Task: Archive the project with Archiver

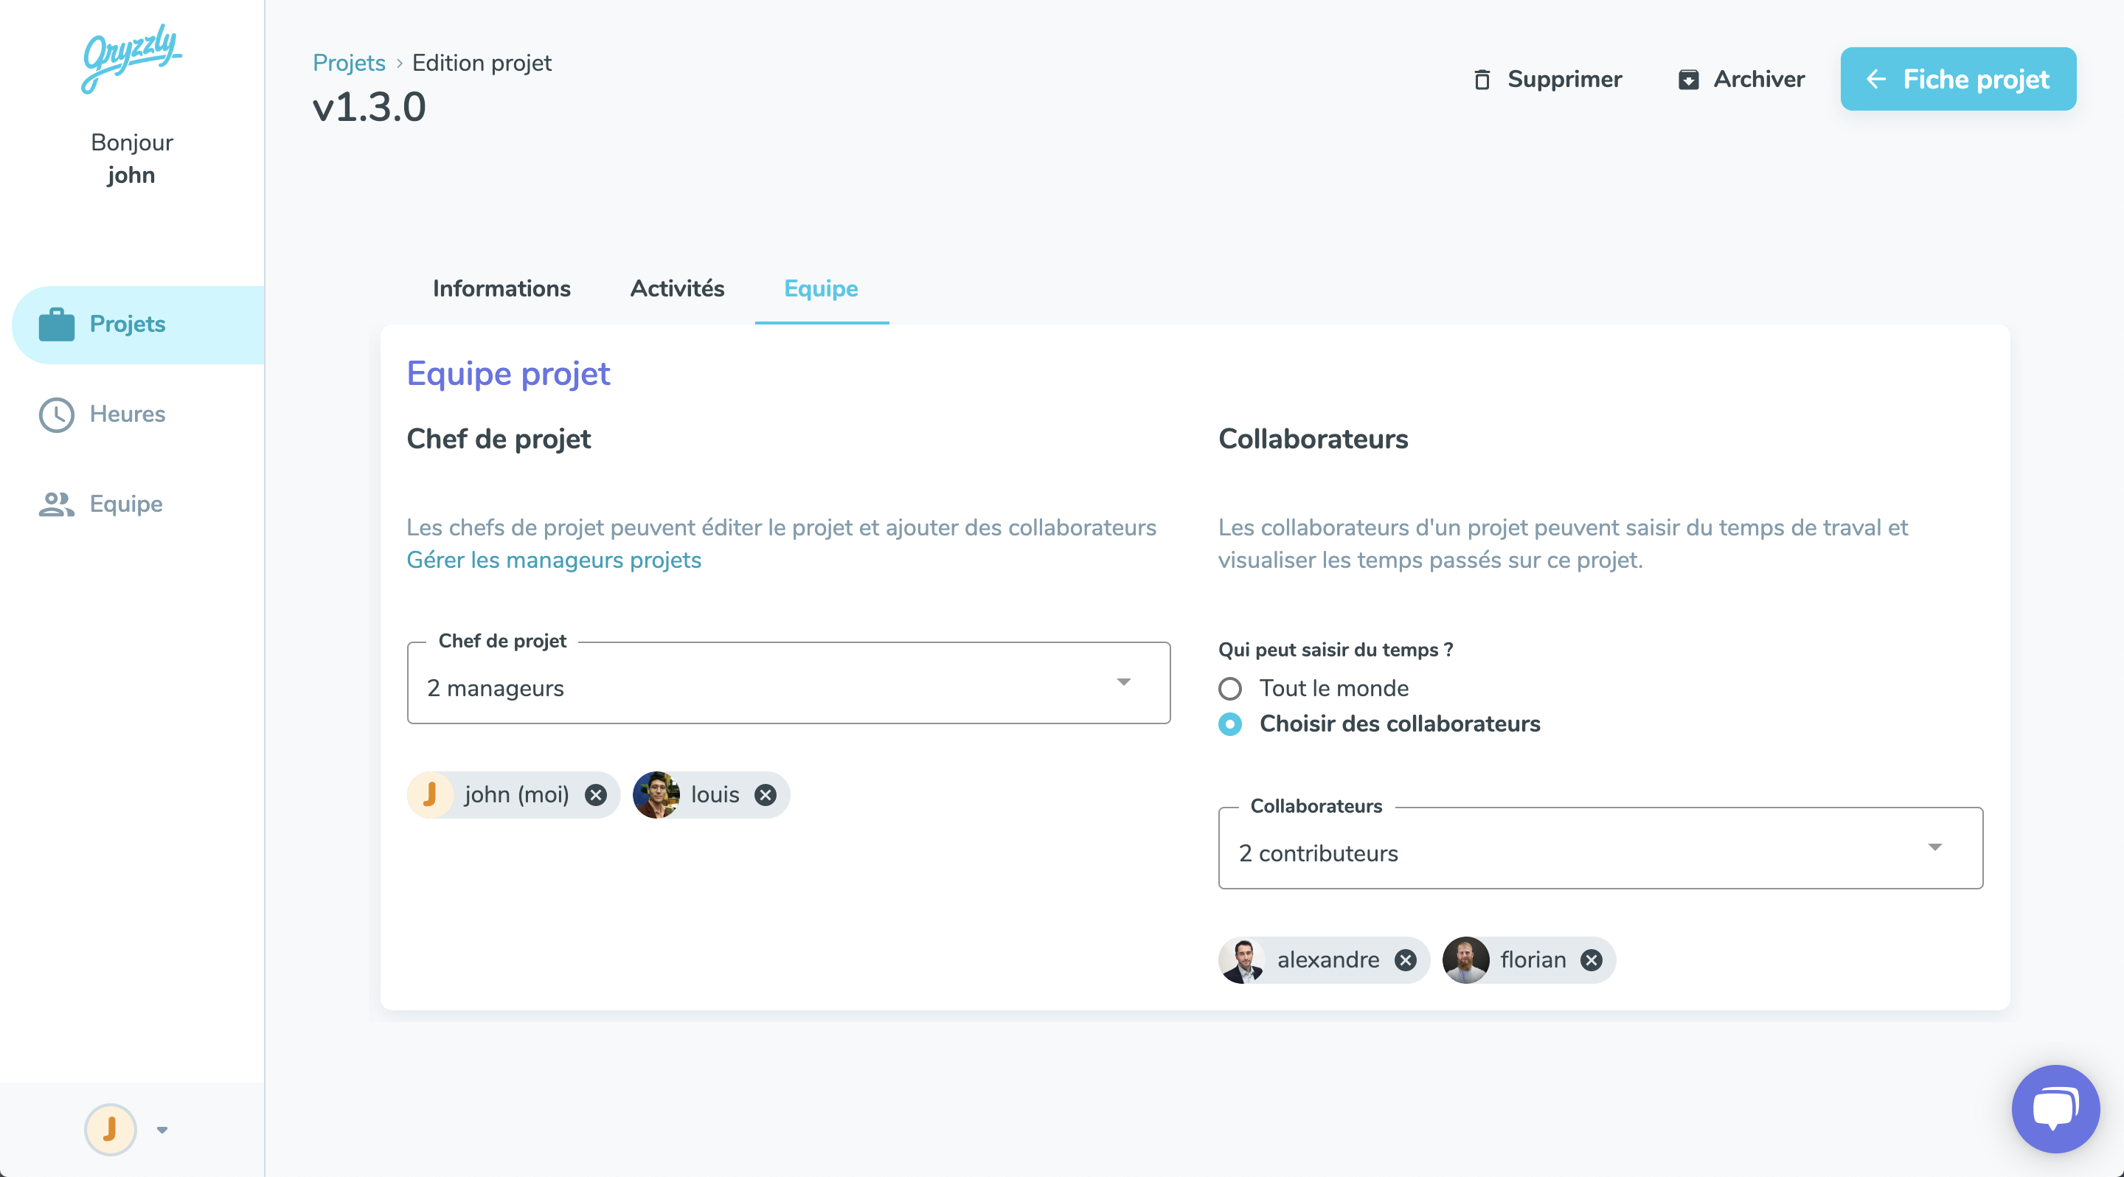Action: point(1741,79)
